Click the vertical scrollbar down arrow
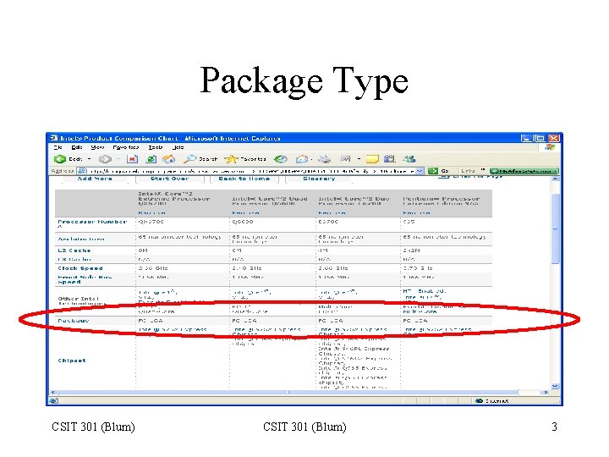The height and width of the screenshot is (457, 609). pyautogui.click(x=556, y=386)
